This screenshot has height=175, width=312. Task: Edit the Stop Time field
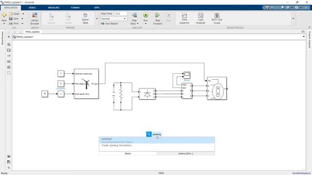(x=120, y=14)
